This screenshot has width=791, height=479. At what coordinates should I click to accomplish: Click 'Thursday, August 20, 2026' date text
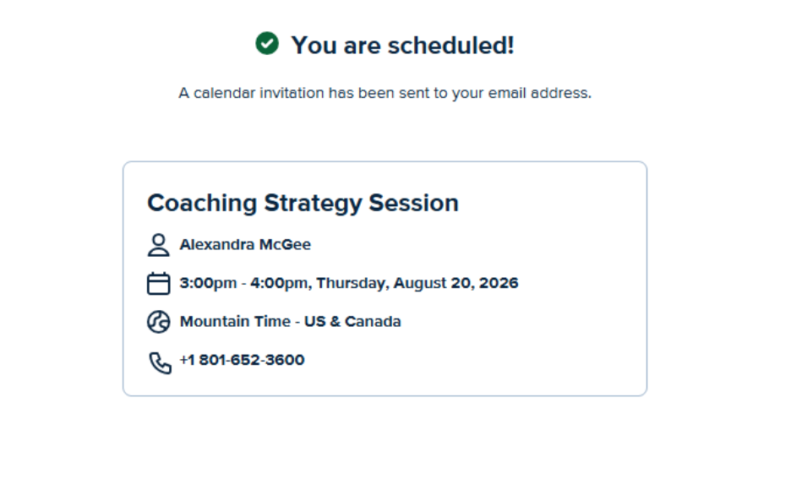(x=417, y=283)
